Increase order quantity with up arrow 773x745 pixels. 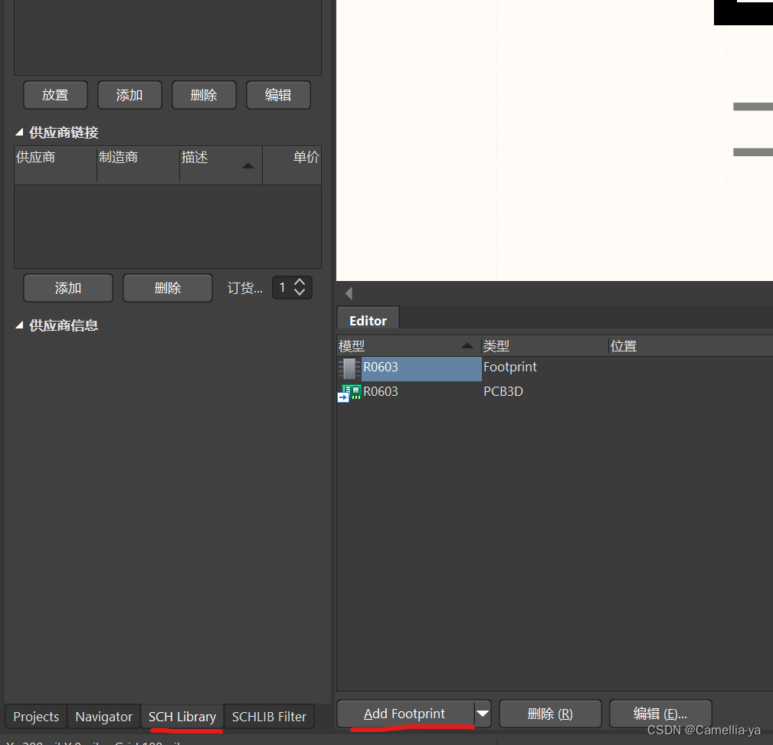click(x=300, y=283)
